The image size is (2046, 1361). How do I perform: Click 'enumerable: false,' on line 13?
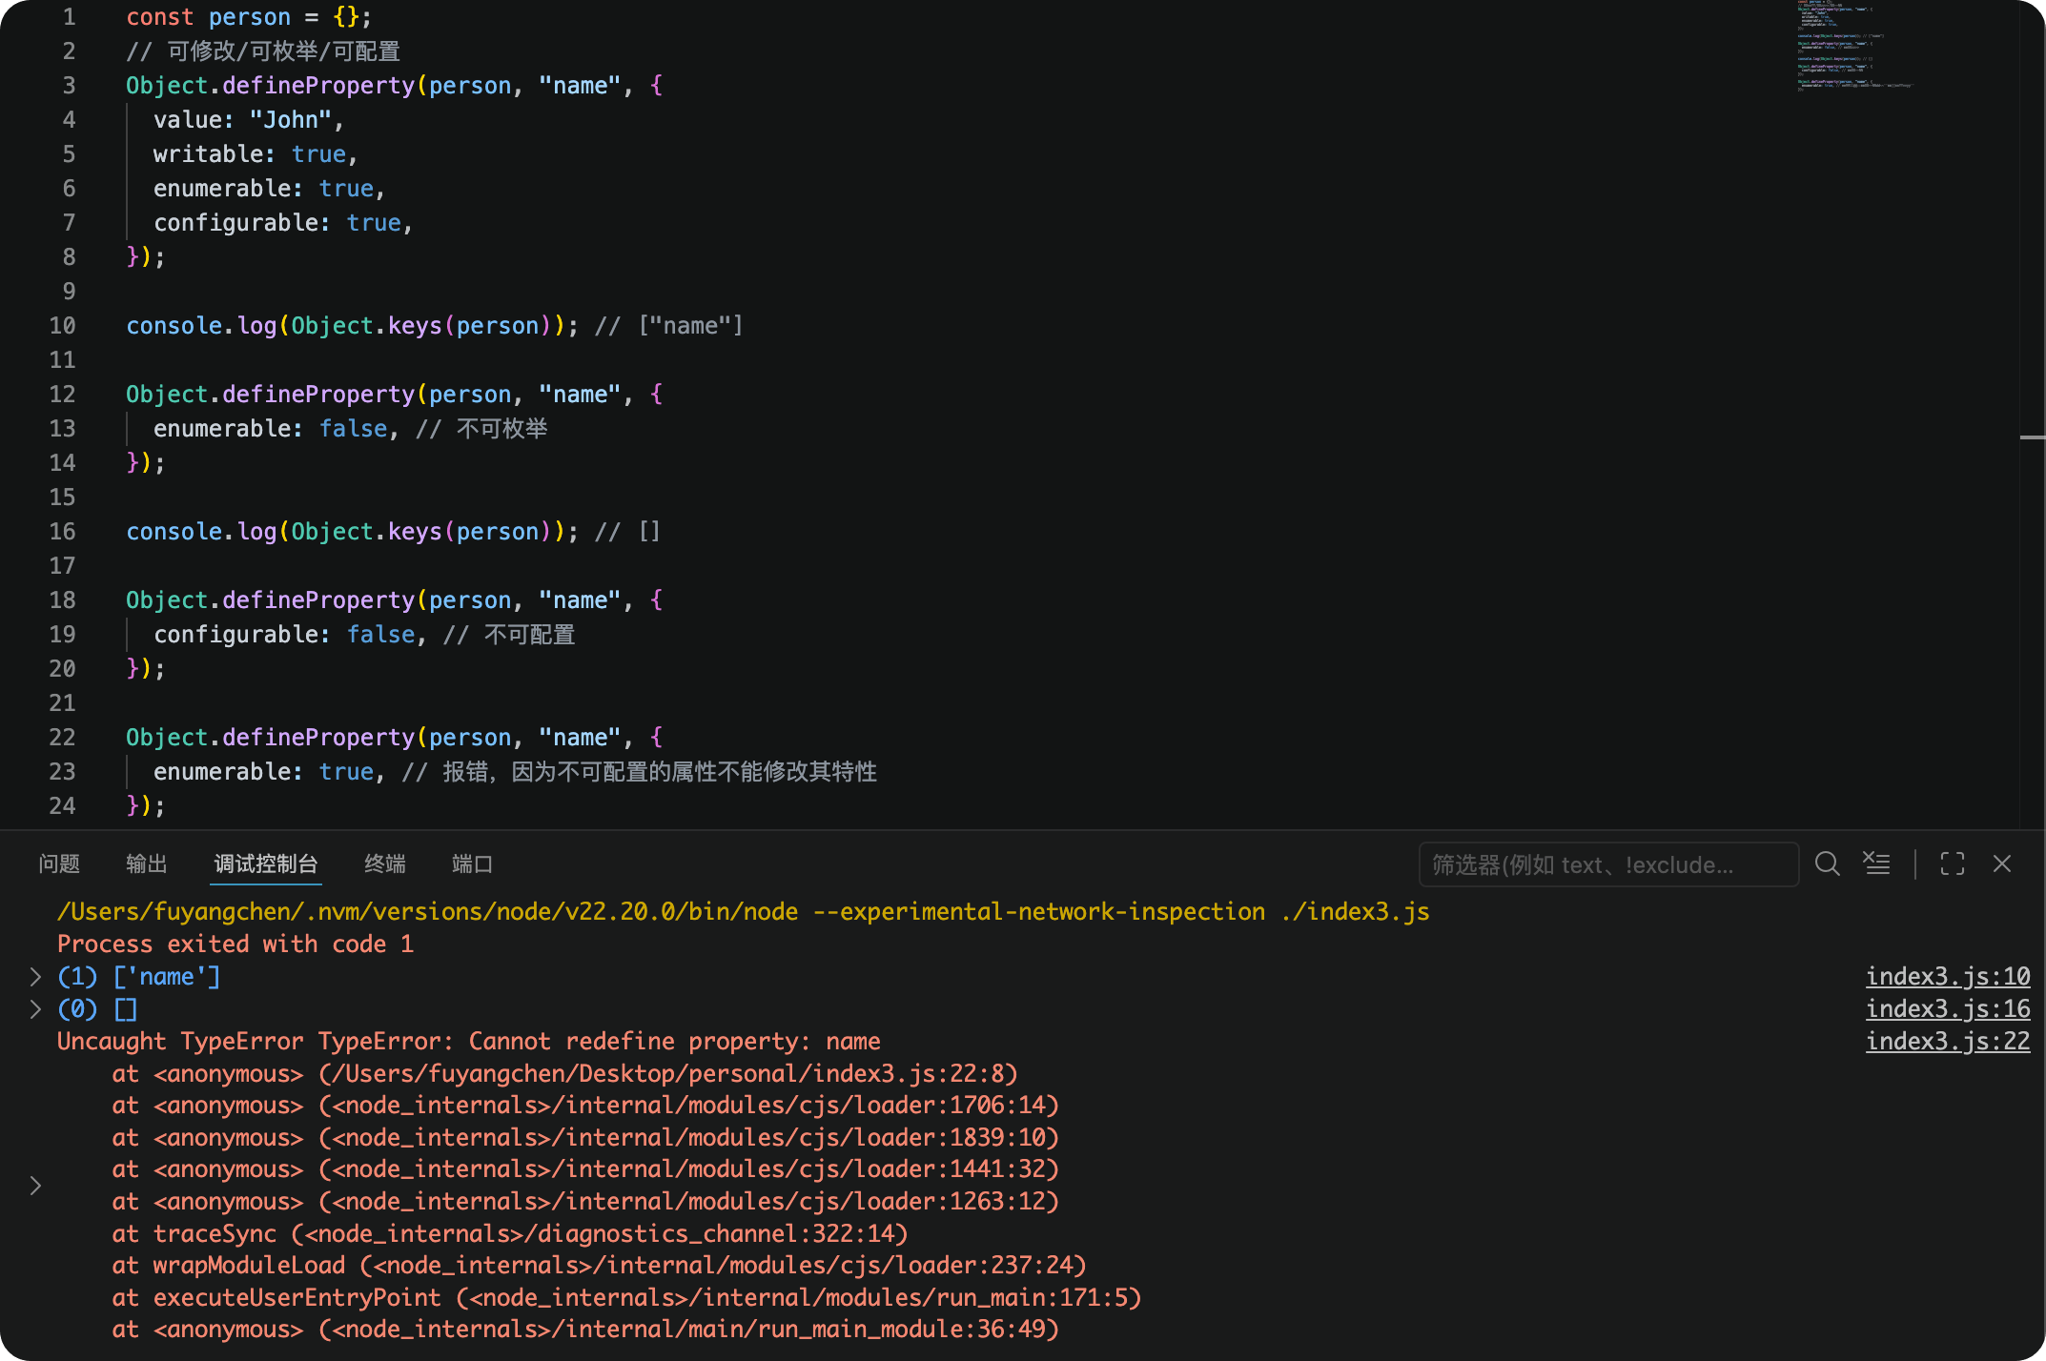[x=276, y=429]
